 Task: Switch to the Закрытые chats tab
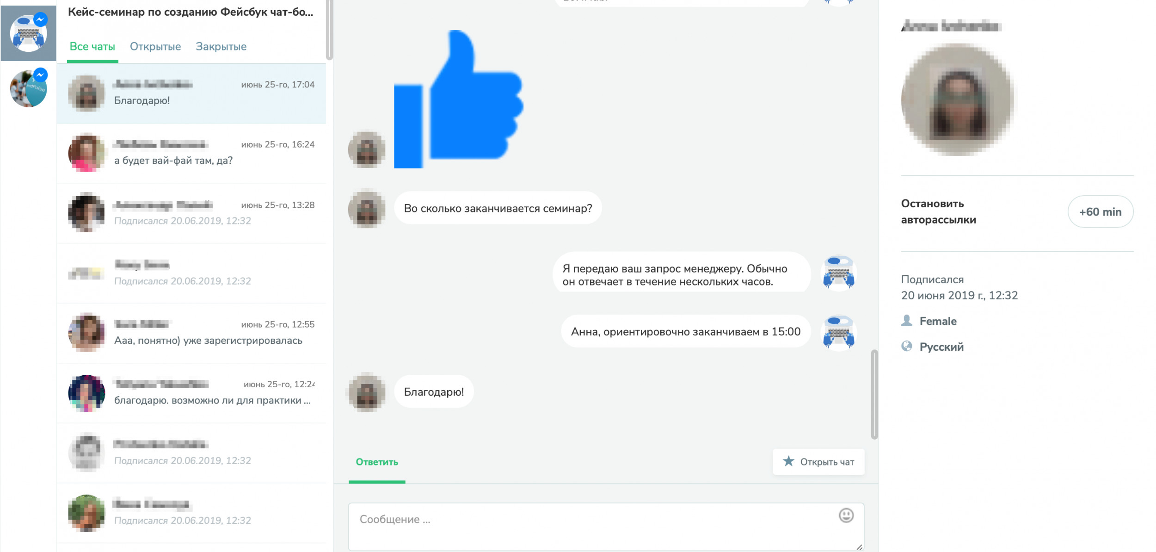point(221,47)
